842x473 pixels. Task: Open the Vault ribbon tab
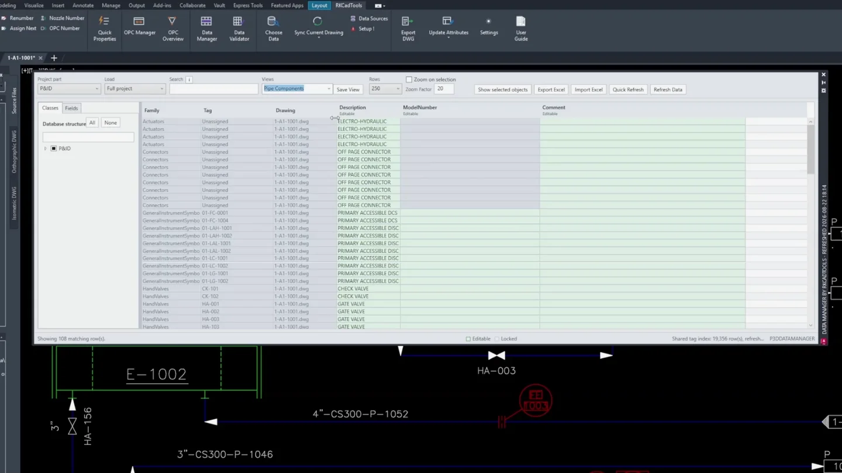[219, 5]
